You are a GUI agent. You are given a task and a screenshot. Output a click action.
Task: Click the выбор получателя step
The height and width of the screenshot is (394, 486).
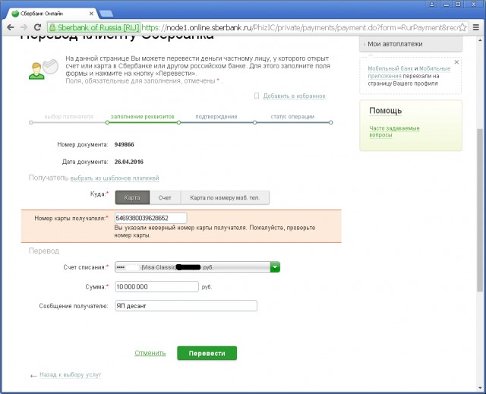click(x=69, y=117)
